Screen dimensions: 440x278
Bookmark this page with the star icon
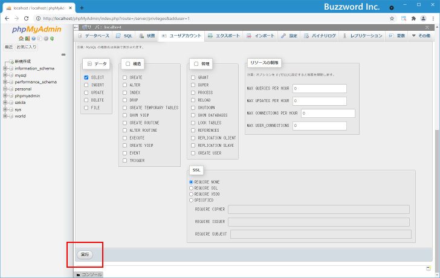[x=392, y=19]
